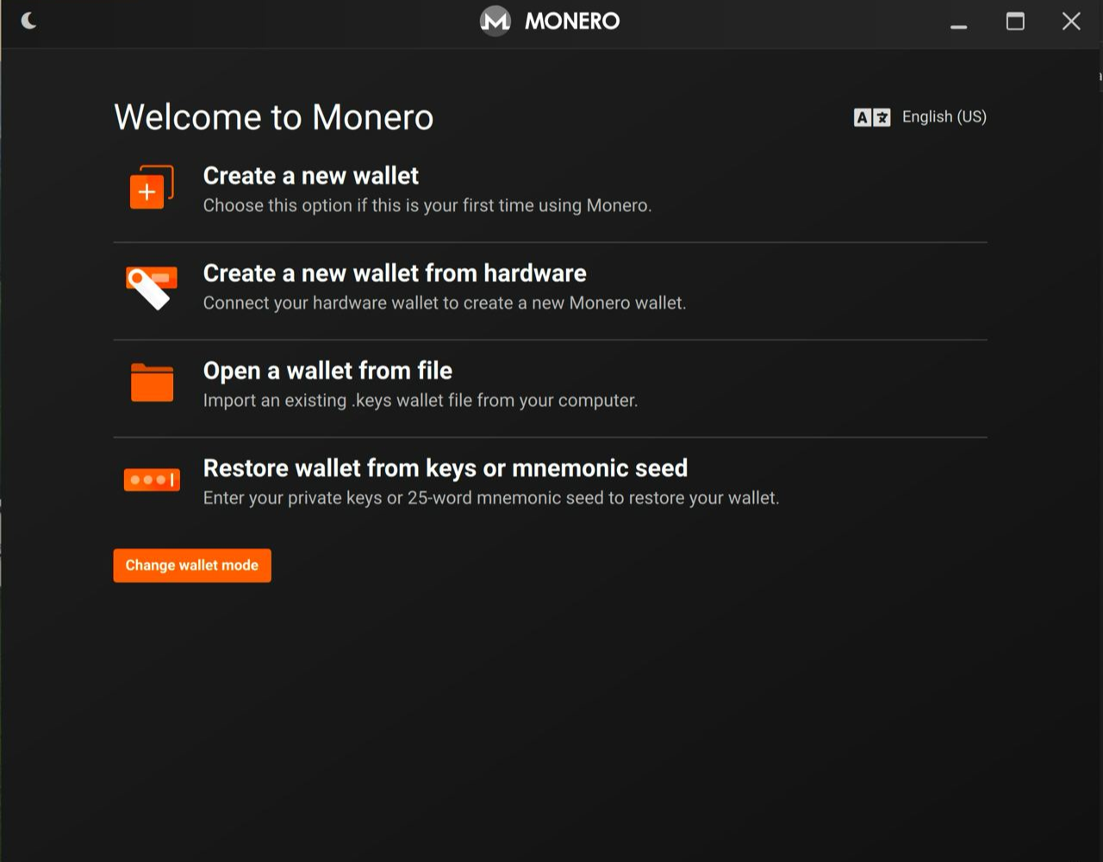Screen dimensions: 1103x862
Task: Click the Monero logo in title bar
Action: pyautogui.click(x=495, y=21)
